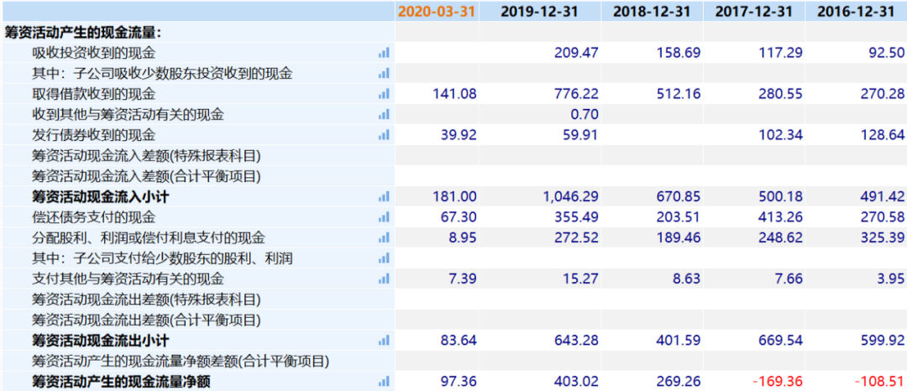Click the cell value 3.95

tap(890, 279)
